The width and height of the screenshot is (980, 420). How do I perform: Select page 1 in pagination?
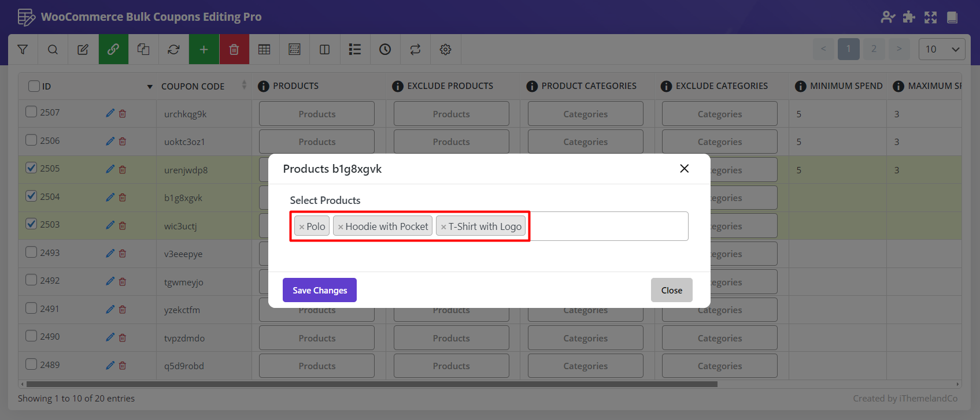tap(848, 49)
